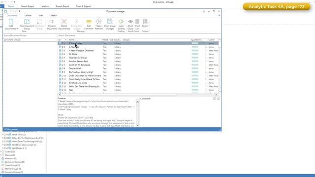Click the document icon of row D 7

point(60,65)
